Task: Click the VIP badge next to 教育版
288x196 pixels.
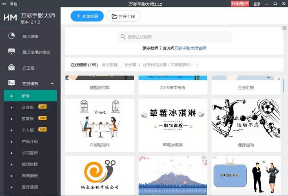Action: 42,118
